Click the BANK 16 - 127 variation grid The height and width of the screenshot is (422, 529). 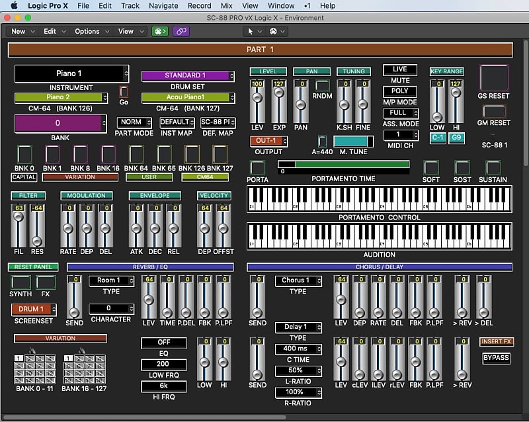tap(85, 369)
